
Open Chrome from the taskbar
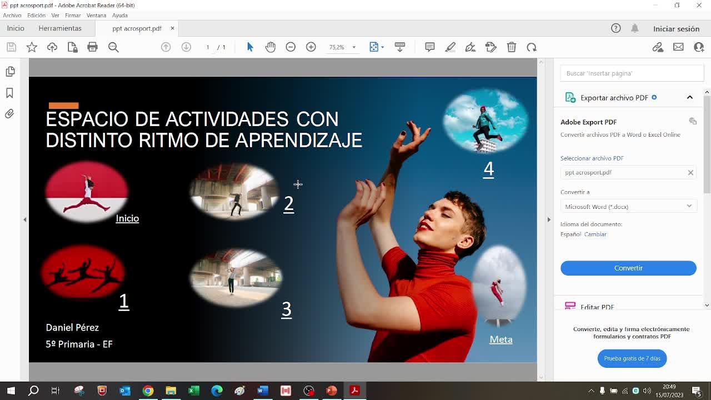pyautogui.click(x=148, y=391)
